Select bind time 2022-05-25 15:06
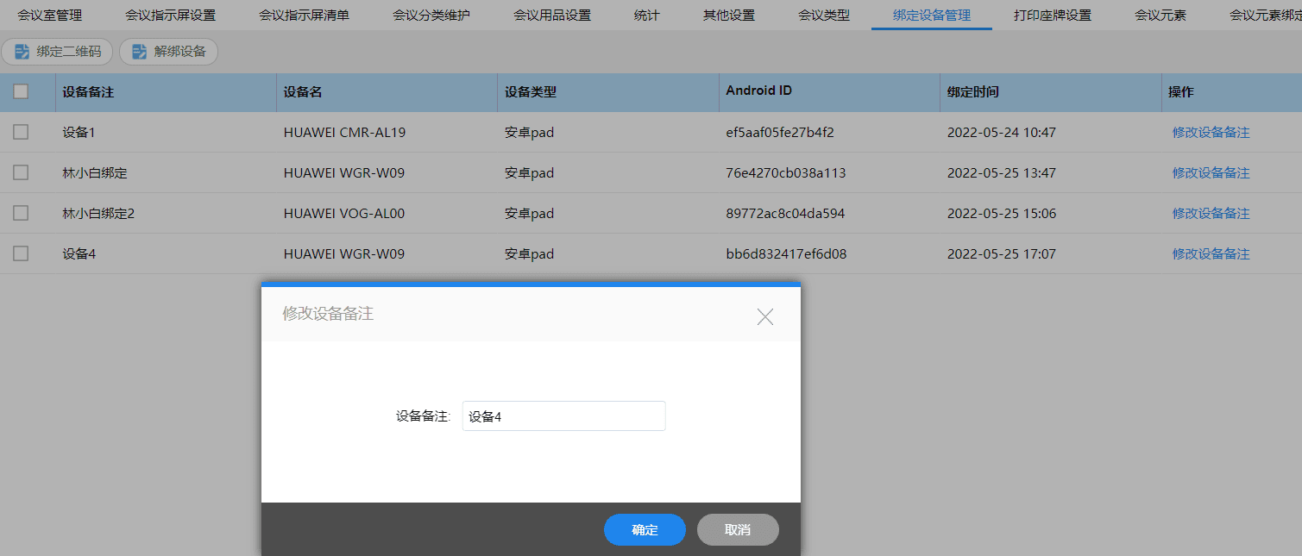 1002,214
